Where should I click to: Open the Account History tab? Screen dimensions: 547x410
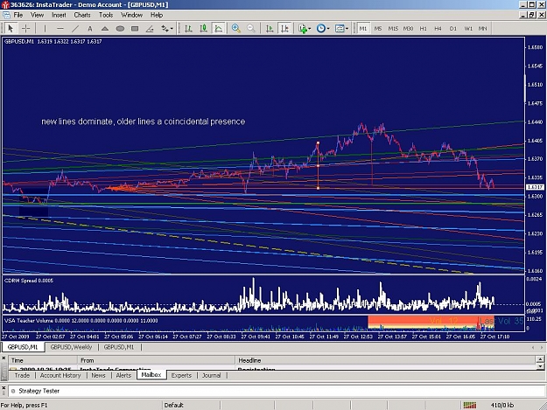coord(60,375)
